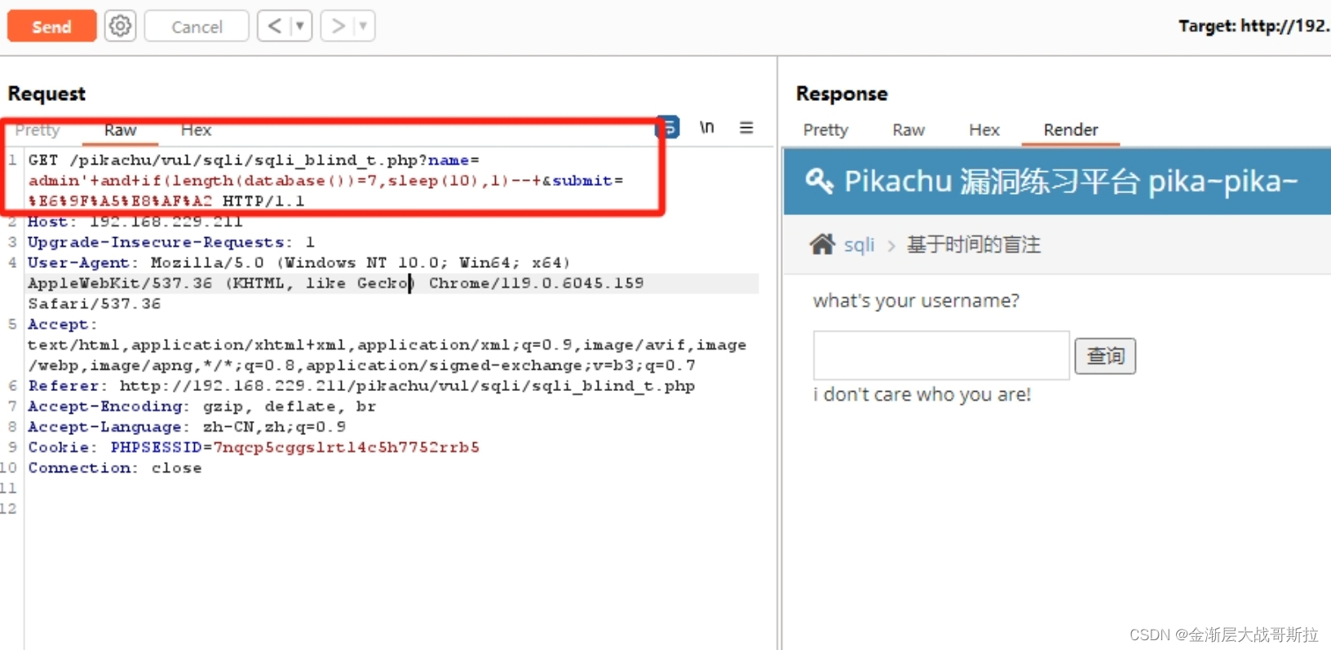This screenshot has height=650, width=1331.
Task: Click the Upgrade-Insecure-Requests header line
Action: (x=171, y=242)
